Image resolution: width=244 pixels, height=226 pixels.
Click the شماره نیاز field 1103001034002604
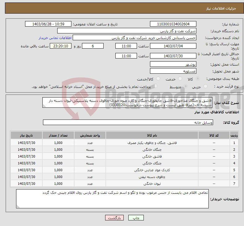173,24
